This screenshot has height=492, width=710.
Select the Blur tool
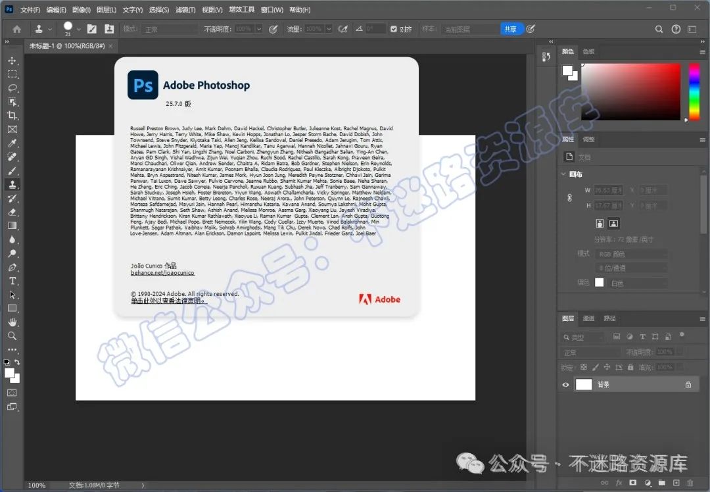(12, 239)
